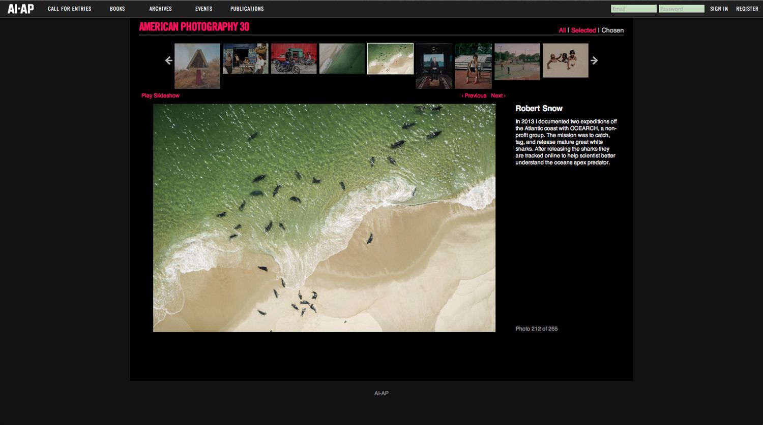
Task: Filter gallery by All
Action: [562, 30]
